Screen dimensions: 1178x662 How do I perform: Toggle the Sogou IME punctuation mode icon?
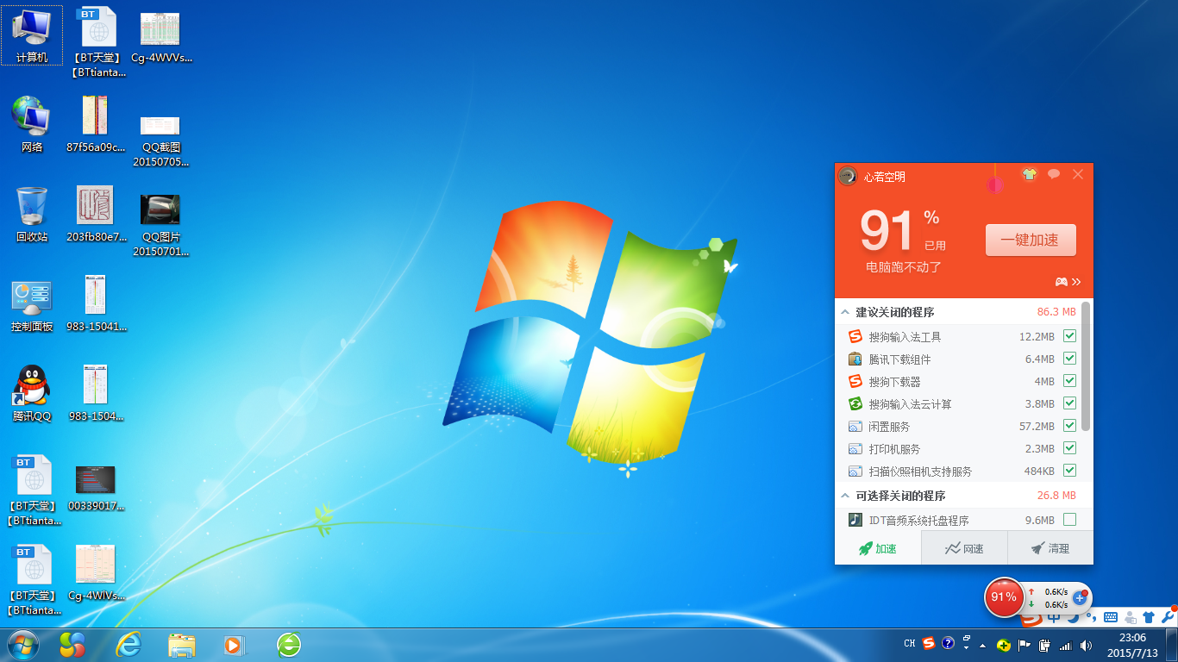click(1092, 617)
